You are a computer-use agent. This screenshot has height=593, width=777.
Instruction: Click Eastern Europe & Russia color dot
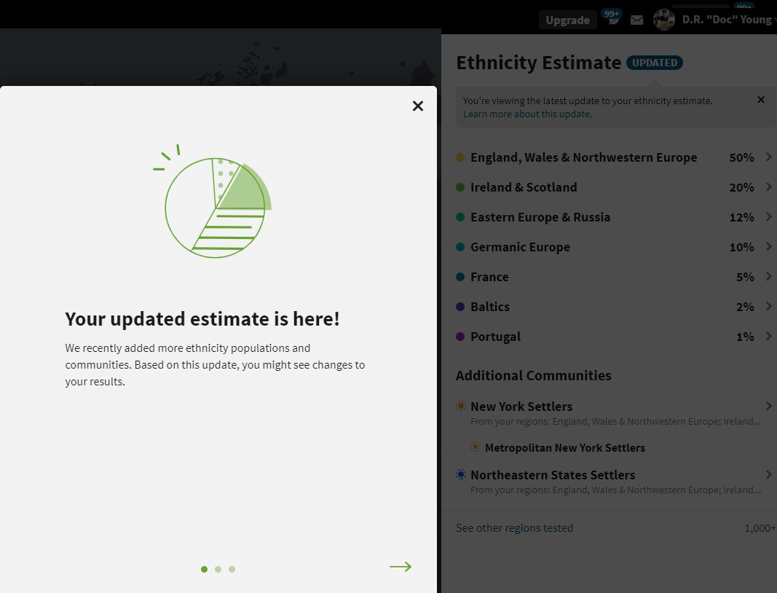(x=460, y=216)
